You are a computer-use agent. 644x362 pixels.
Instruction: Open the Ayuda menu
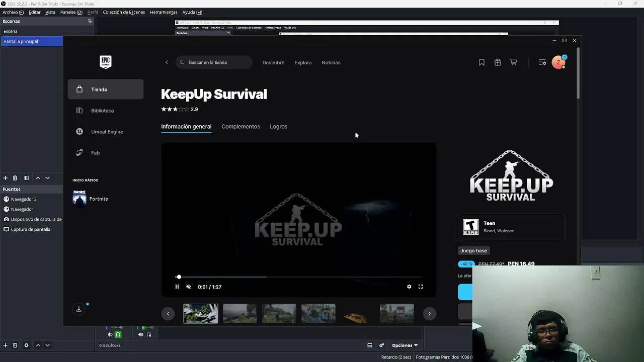(192, 12)
